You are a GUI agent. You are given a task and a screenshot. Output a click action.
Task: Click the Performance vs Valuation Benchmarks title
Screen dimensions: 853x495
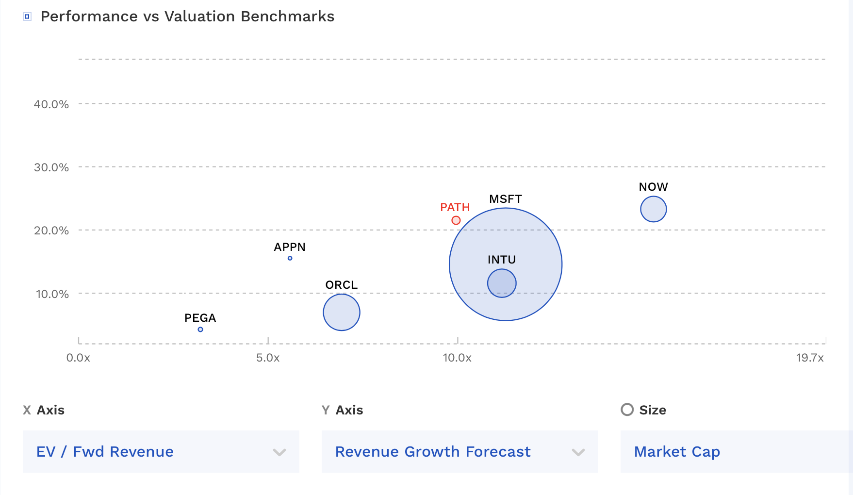[x=187, y=16]
